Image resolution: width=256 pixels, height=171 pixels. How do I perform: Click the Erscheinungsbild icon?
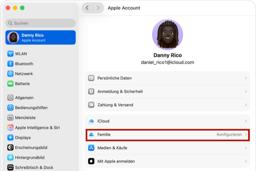(10, 148)
